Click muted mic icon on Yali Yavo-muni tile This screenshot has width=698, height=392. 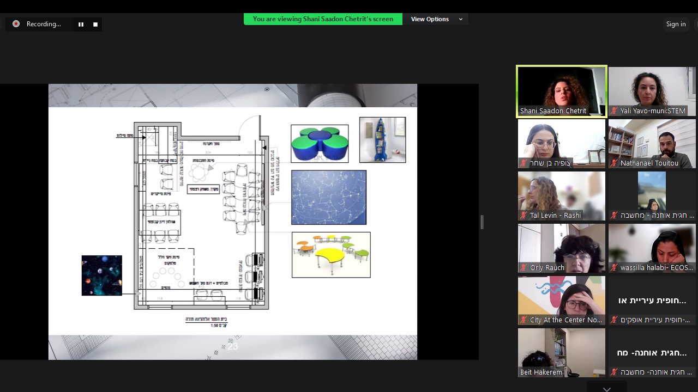tap(614, 111)
